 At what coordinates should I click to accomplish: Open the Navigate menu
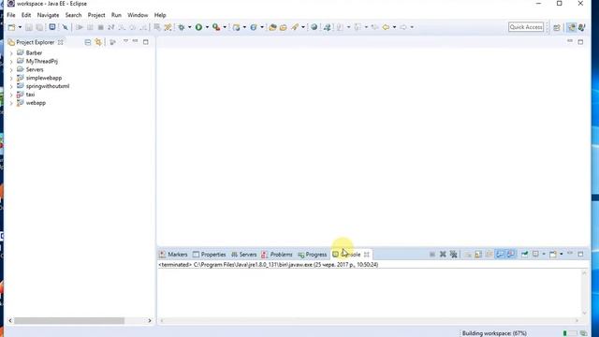tap(48, 15)
